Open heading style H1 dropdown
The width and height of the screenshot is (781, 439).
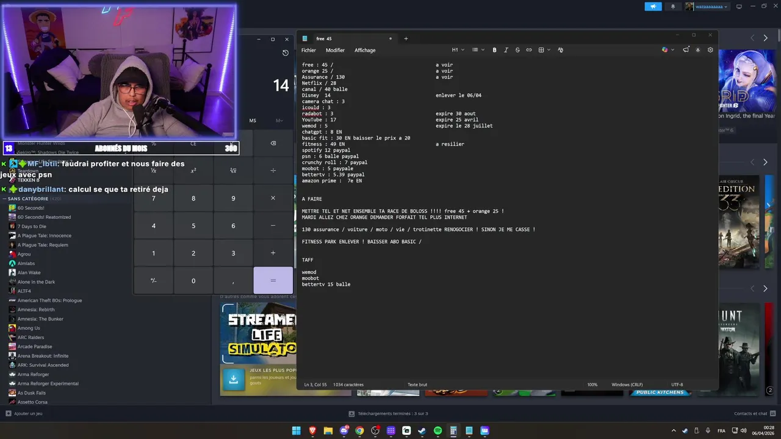[x=458, y=50]
